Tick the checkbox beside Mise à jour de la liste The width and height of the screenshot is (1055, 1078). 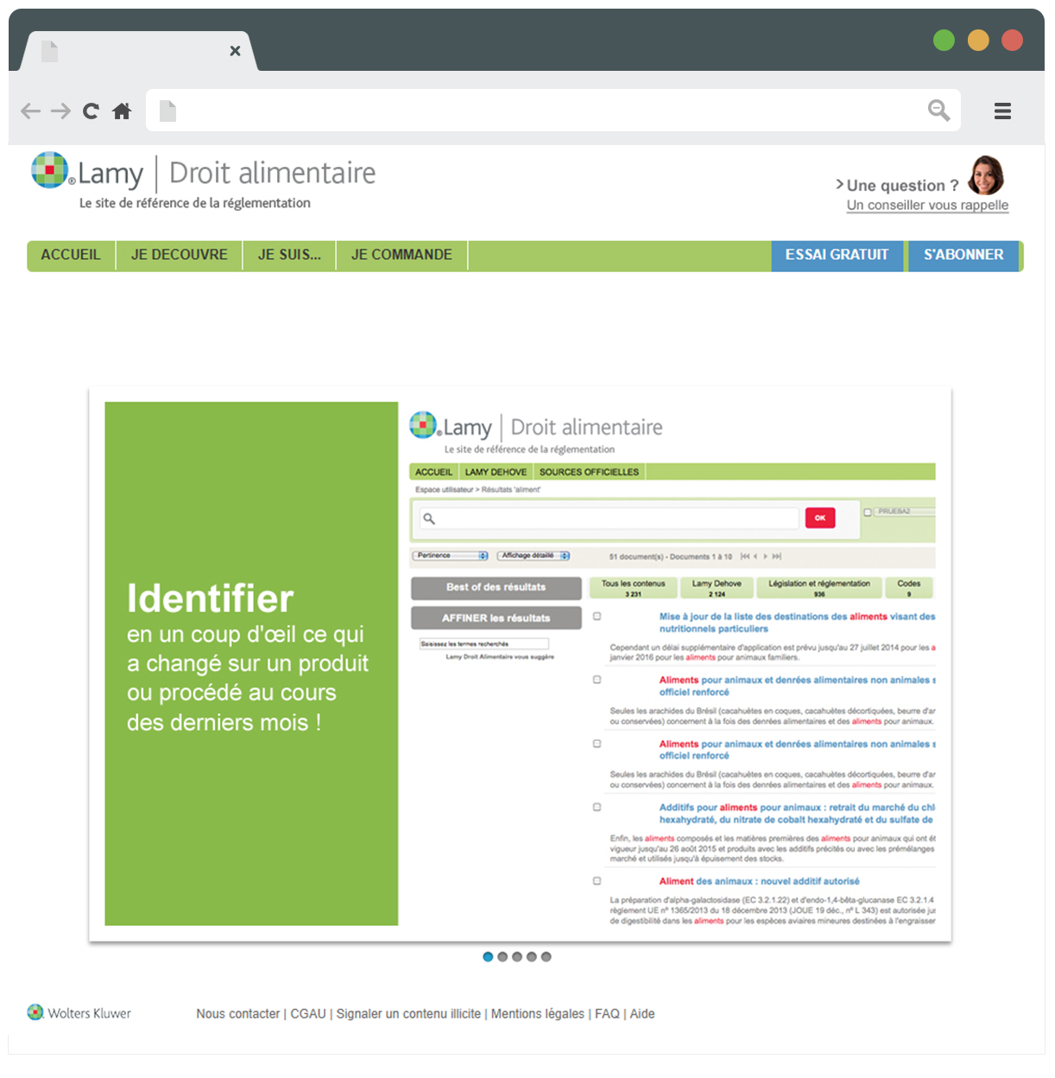pos(597,617)
